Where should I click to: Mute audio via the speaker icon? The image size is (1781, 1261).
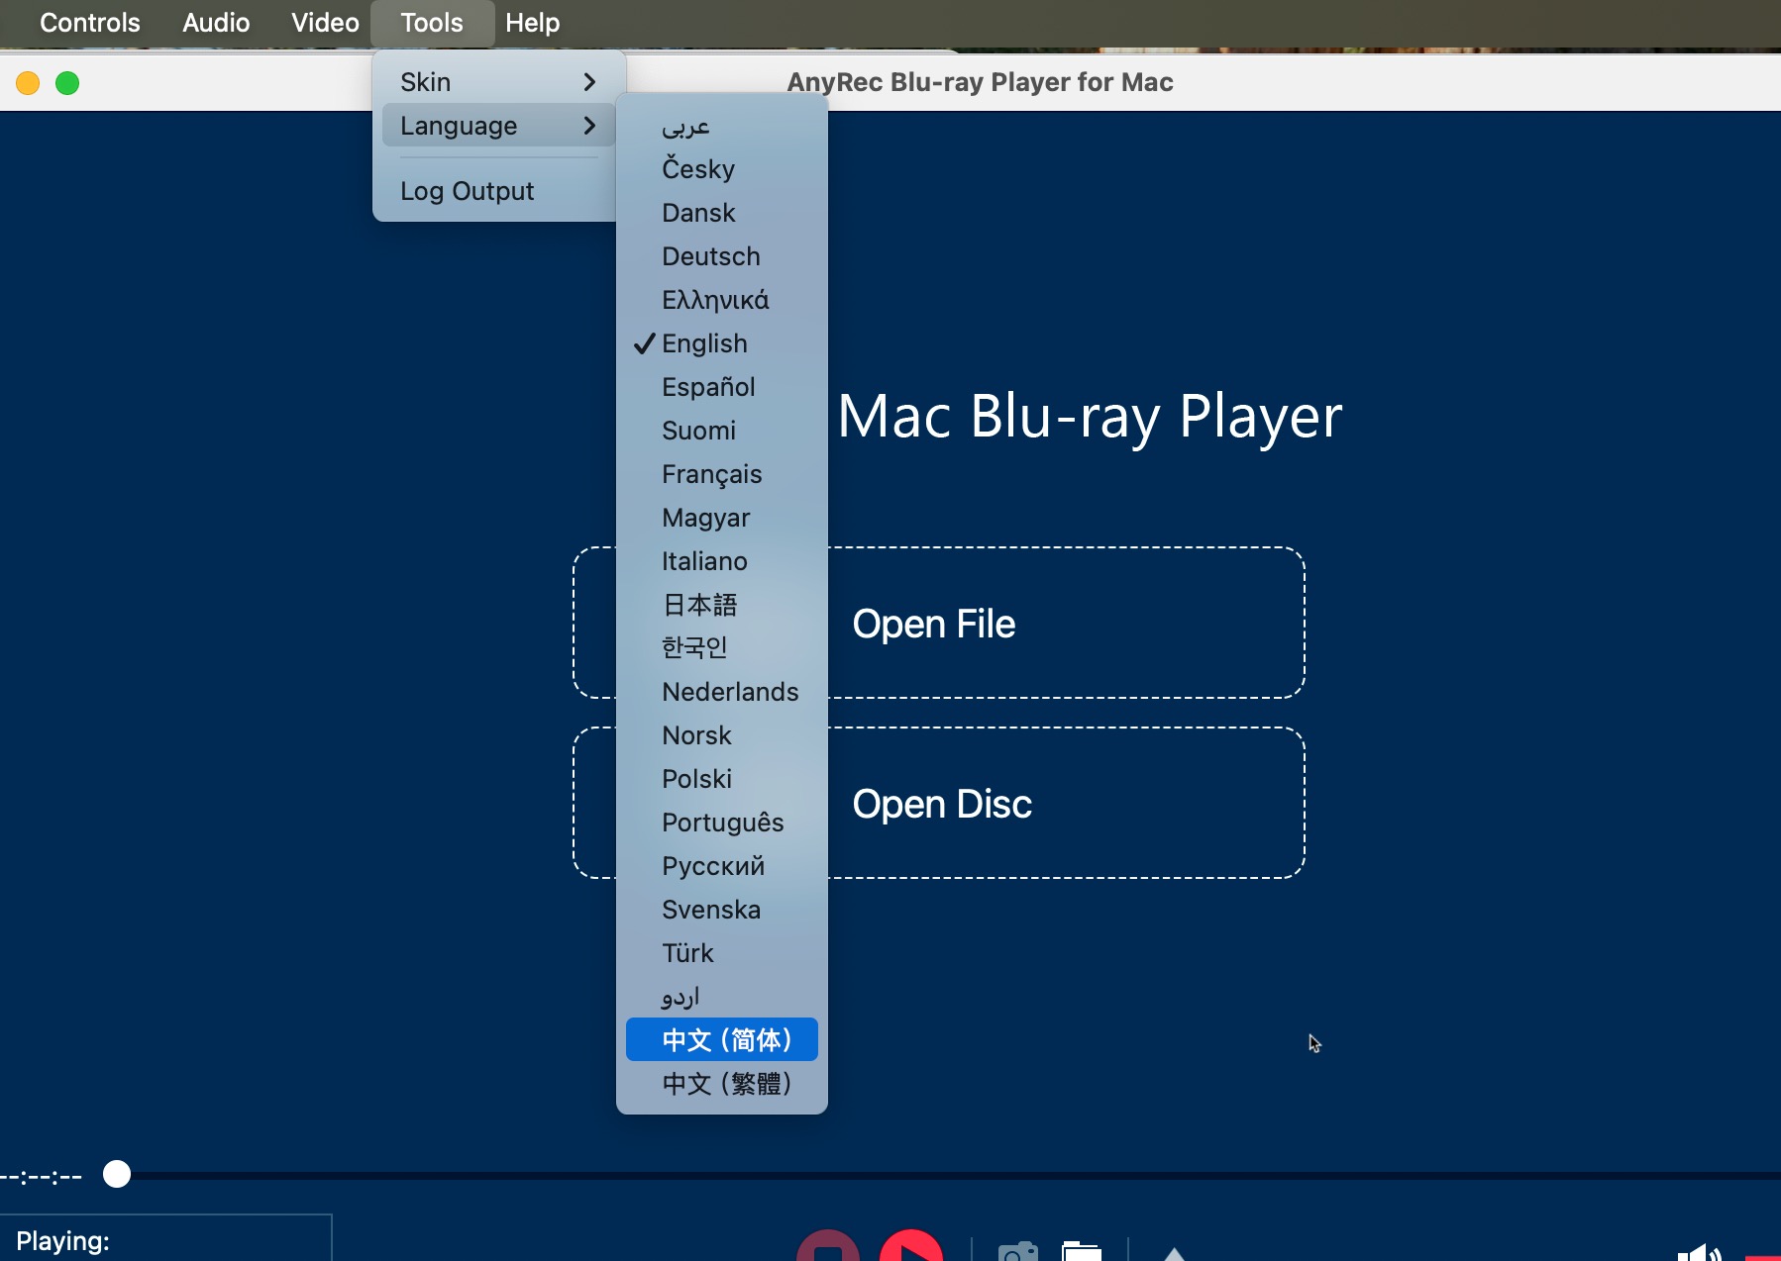(1699, 1252)
